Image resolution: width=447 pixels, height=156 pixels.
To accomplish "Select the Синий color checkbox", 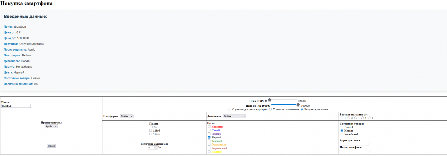I will pos(209,130).
